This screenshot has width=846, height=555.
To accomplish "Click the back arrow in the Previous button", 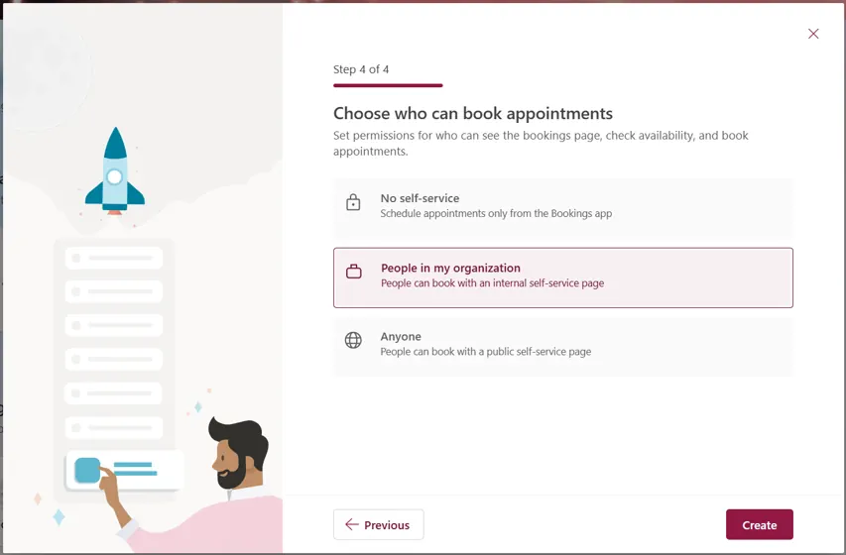I will pyautogui.click(x=352, y=524).
